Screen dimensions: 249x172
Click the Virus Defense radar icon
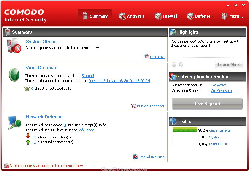(14, 75)
